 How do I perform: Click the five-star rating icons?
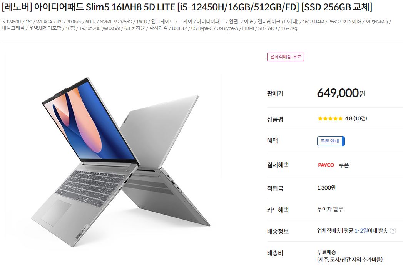pyautogui.click(x=330, y=118)
